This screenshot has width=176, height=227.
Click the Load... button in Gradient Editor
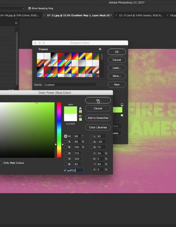117,68
